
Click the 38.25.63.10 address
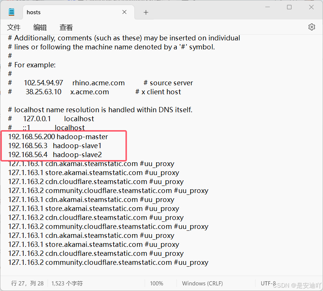43,92
